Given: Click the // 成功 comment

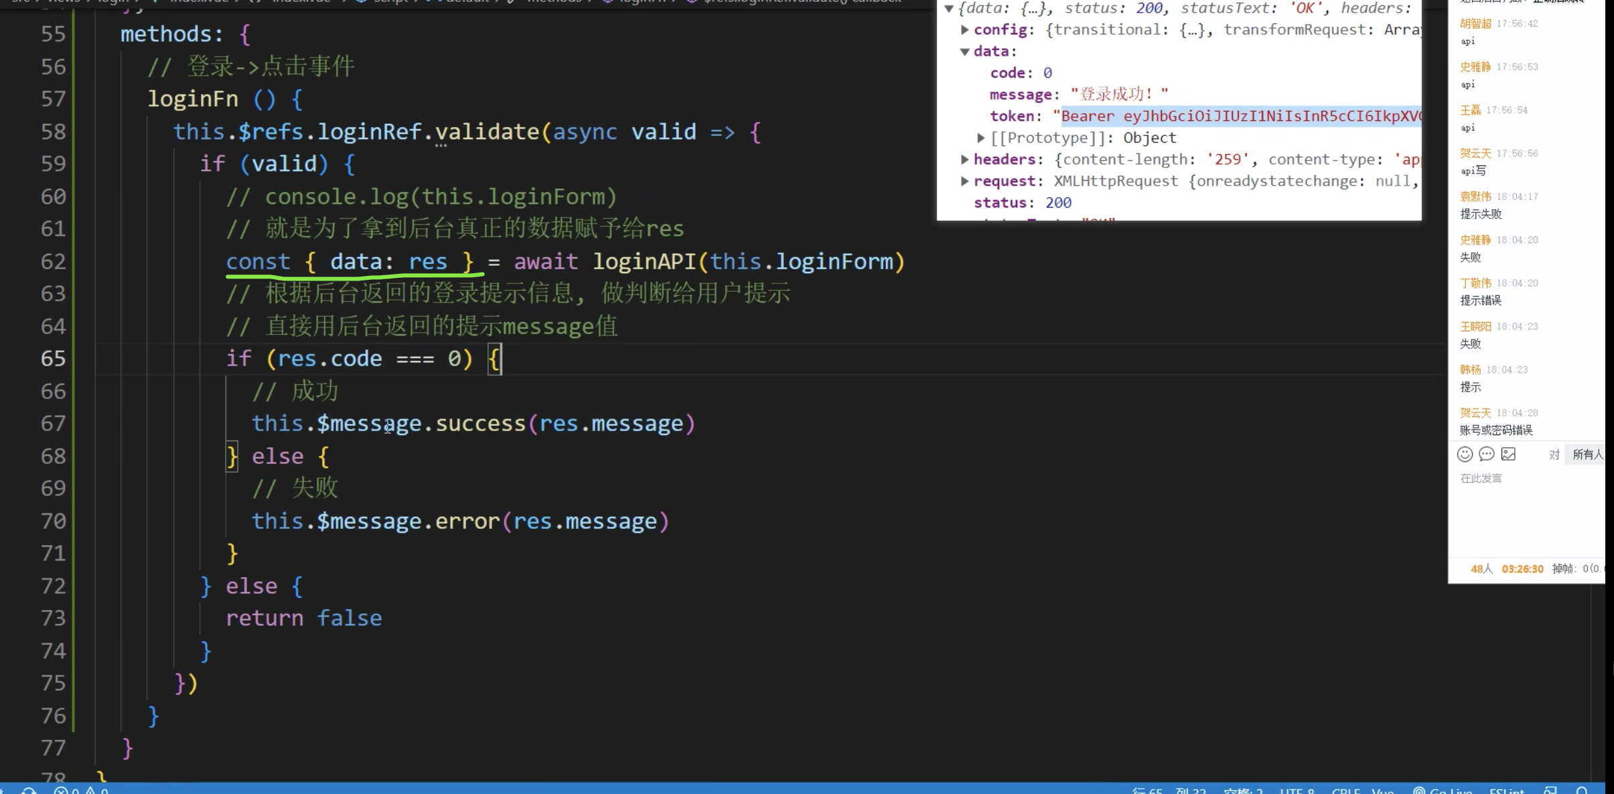Looking at the screenshot, I should [x=295, y=392].
